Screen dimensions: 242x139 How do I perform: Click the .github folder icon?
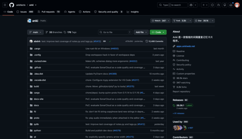point(31,67)
